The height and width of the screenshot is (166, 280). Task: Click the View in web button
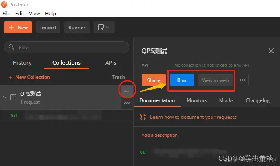215,80
